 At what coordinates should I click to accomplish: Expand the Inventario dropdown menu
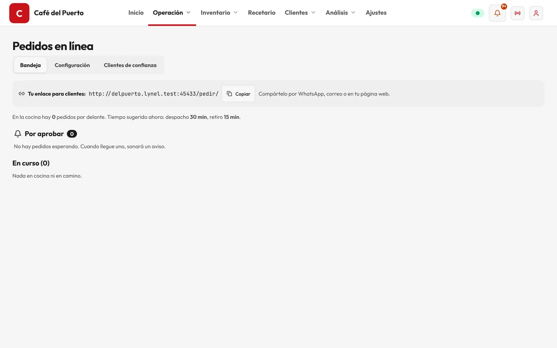click(x=219, y=13)
